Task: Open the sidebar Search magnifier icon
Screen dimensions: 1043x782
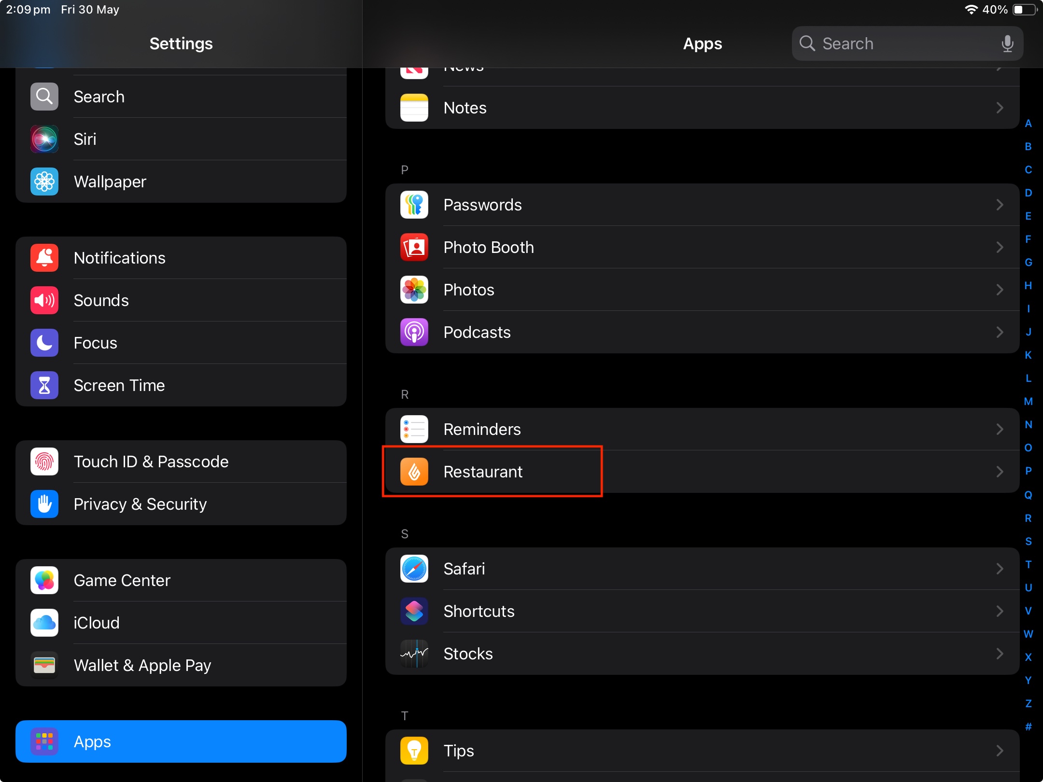Action: (44, 97)
